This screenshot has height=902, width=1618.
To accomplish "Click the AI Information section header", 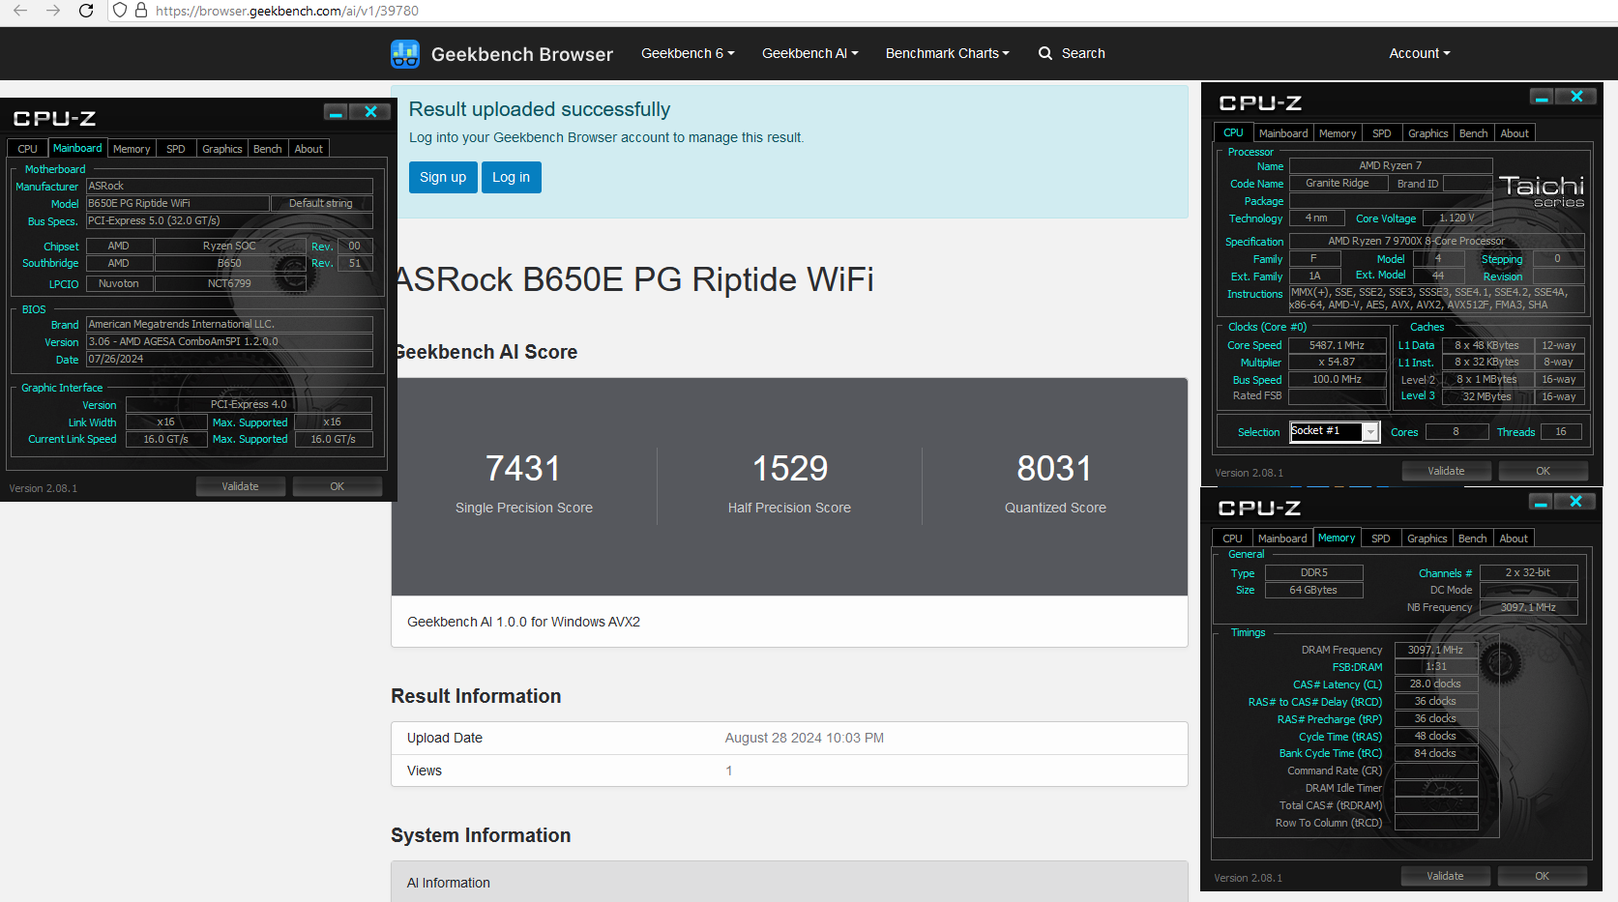I will point(789,882).
